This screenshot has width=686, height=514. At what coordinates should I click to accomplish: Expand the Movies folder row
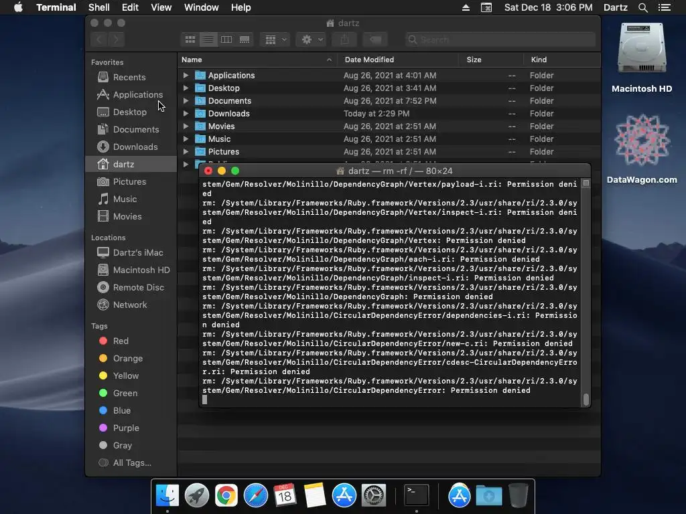[x=186, y=126]
